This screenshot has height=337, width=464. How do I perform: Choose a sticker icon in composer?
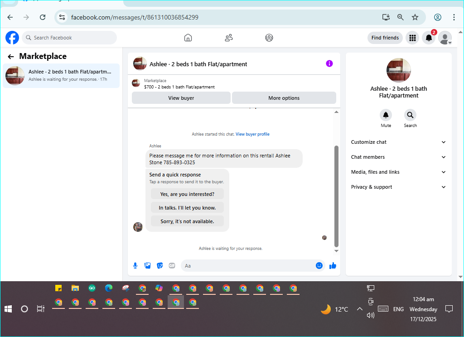[x=160, y=266]
